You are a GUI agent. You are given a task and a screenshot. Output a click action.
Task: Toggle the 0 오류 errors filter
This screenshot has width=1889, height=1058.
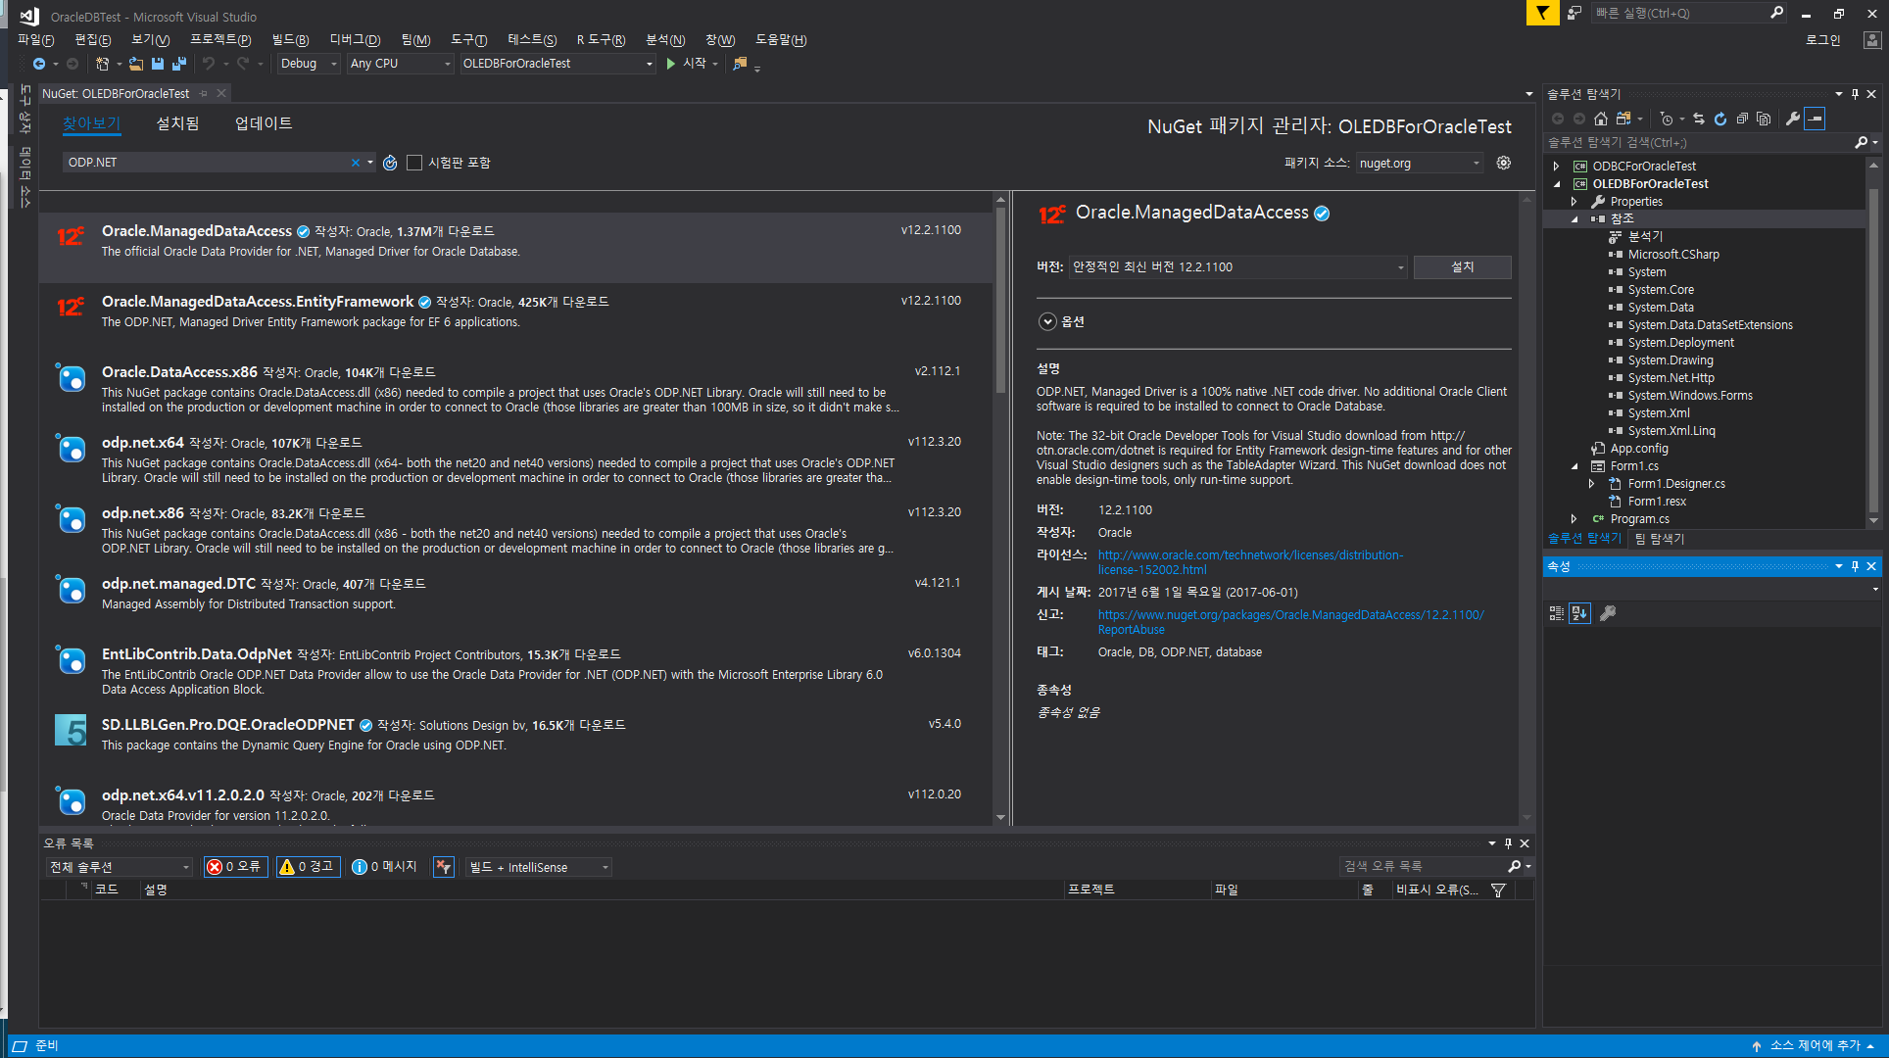(x=234, y=867)
